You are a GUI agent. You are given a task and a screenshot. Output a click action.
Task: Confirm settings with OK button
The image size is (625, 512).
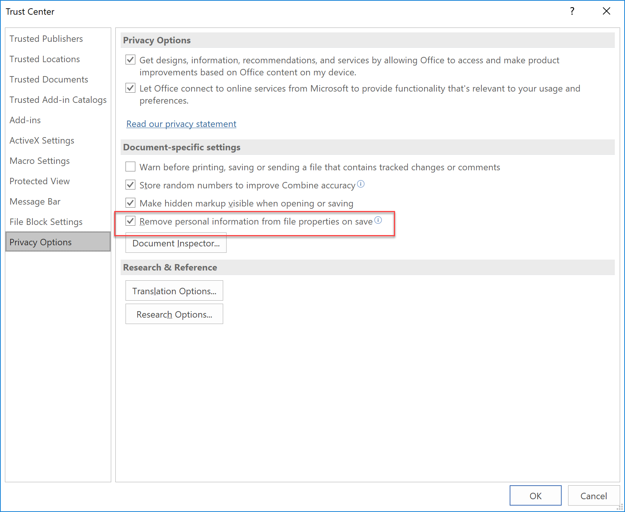coord(535,496)
